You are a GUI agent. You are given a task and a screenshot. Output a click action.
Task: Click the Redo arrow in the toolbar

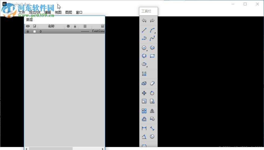click(152, 21)
